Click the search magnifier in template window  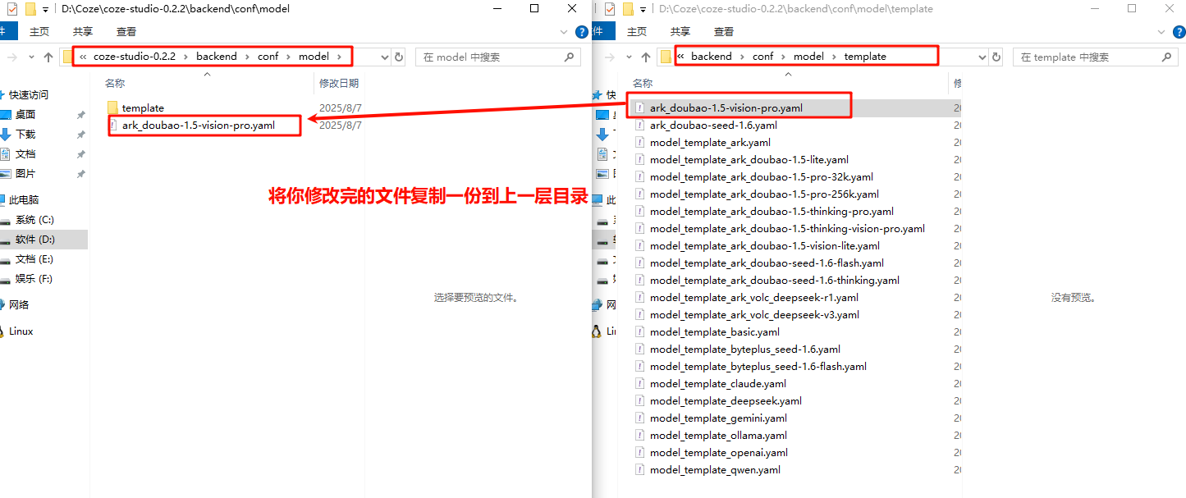[x=1167, y=57]
